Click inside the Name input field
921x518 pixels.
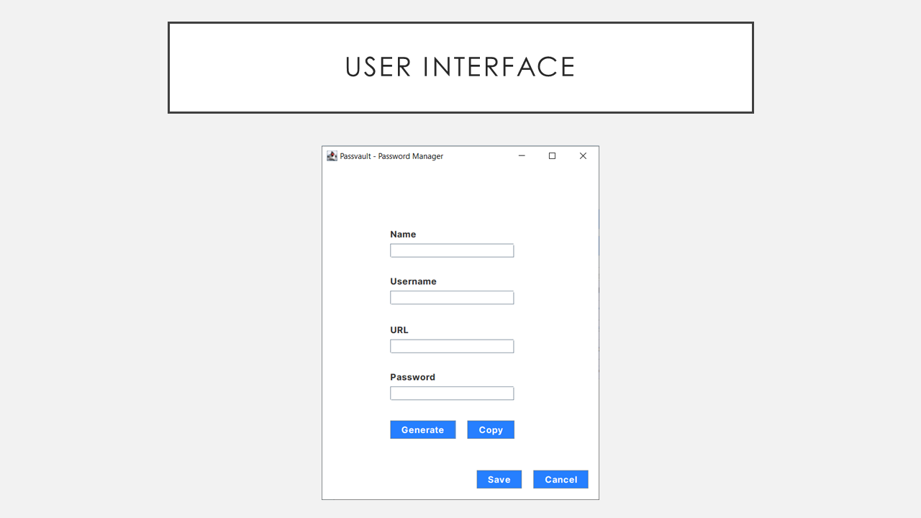451,250
